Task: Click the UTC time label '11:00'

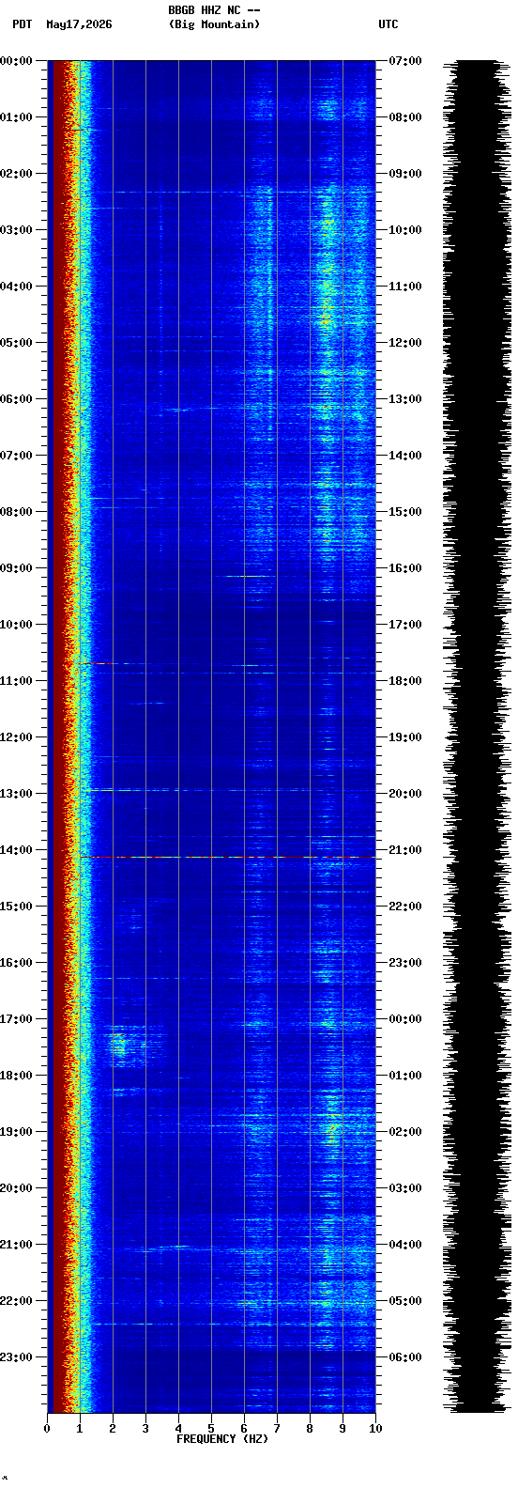Action: coord(405,287)
